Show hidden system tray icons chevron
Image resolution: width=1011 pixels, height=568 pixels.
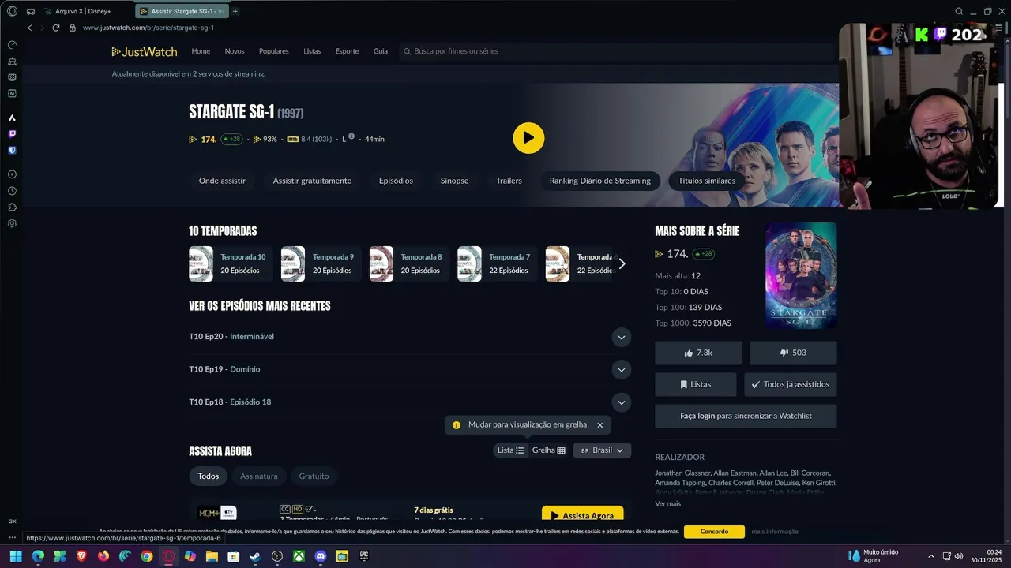pyautogui.click(x=930, y=556)
